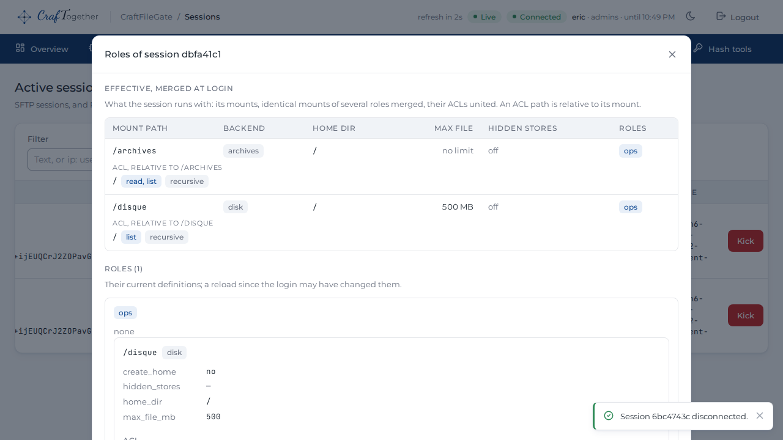Click the green success check icon

pos(609,416)
